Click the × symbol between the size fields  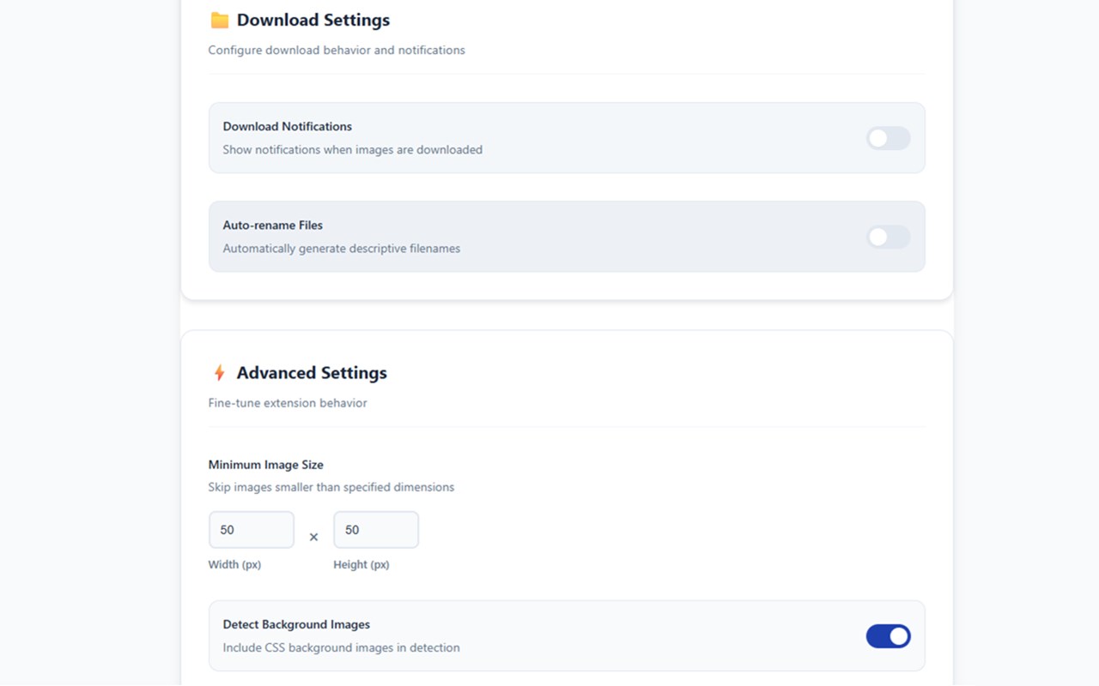pyautogui.click(x=313, y=537)
